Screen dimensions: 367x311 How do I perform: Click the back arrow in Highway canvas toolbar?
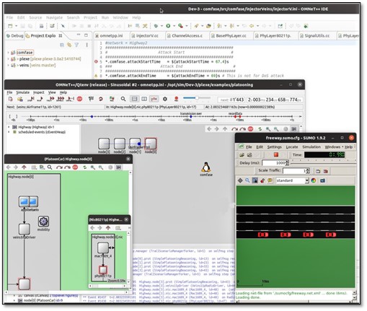(x=209, y=129)
